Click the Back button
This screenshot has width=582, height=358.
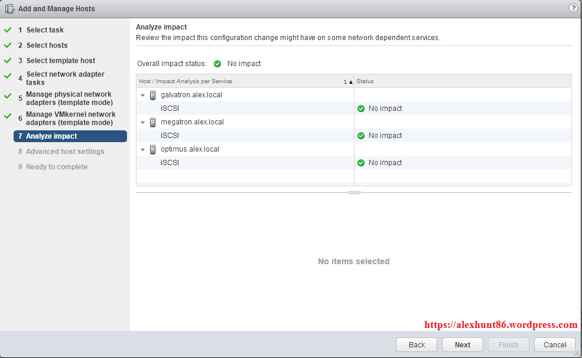coord(417,344)
